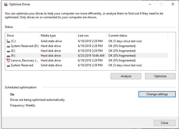Click the bold "On" scheduled optimization status
The image size is (179, 129).
[12, 94]
